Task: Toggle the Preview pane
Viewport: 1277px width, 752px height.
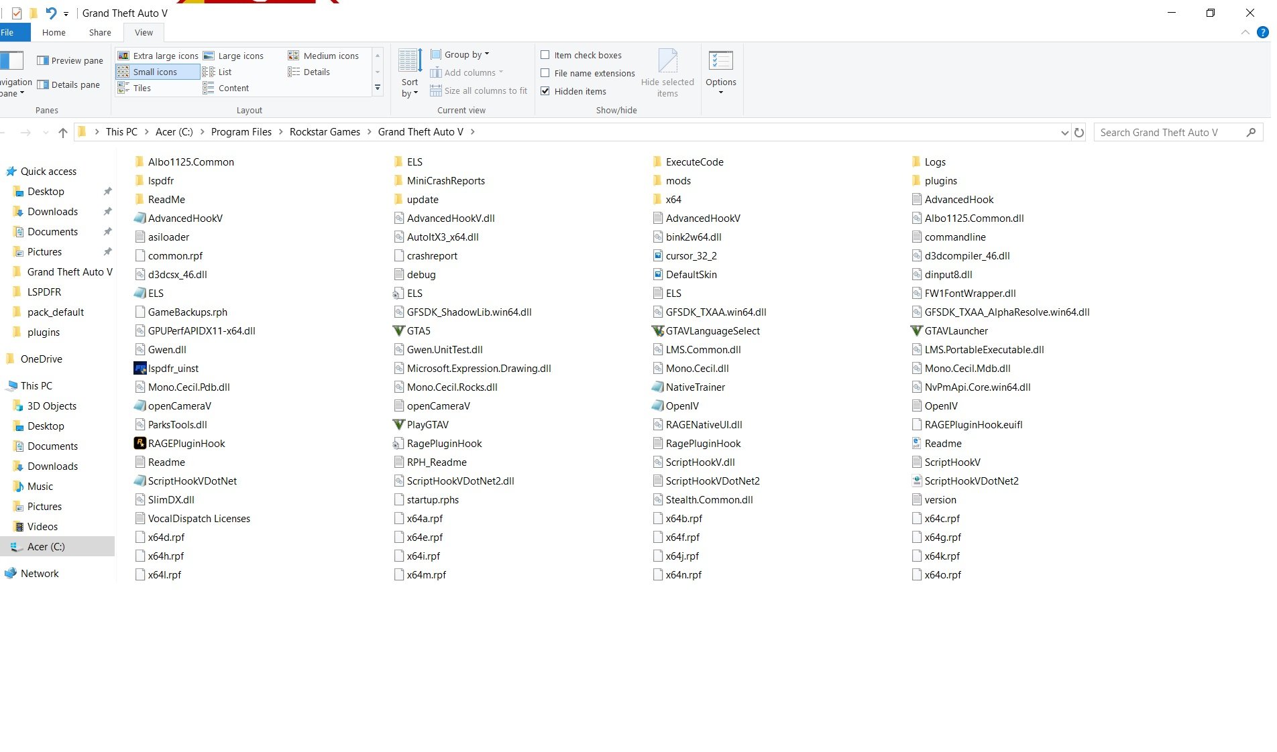Action: [x=70, y=60]
